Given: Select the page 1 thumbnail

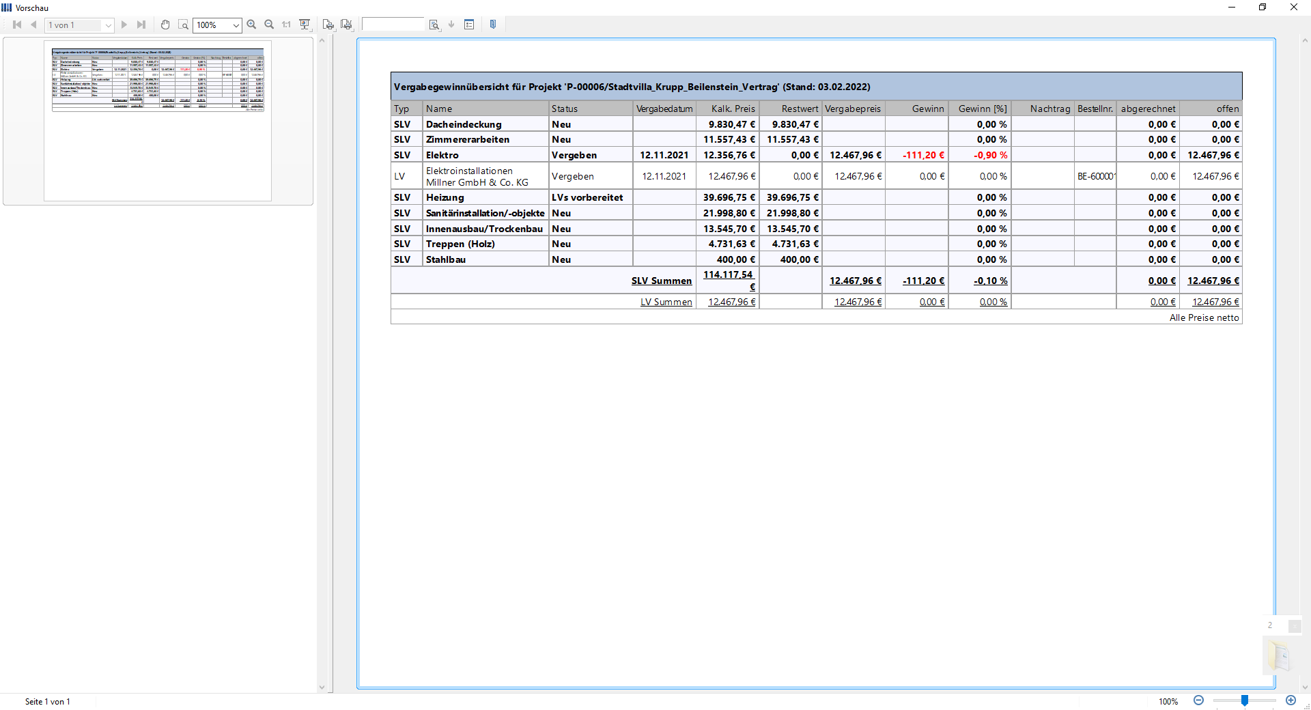Looking at the screenshot, I should (158, 121).
